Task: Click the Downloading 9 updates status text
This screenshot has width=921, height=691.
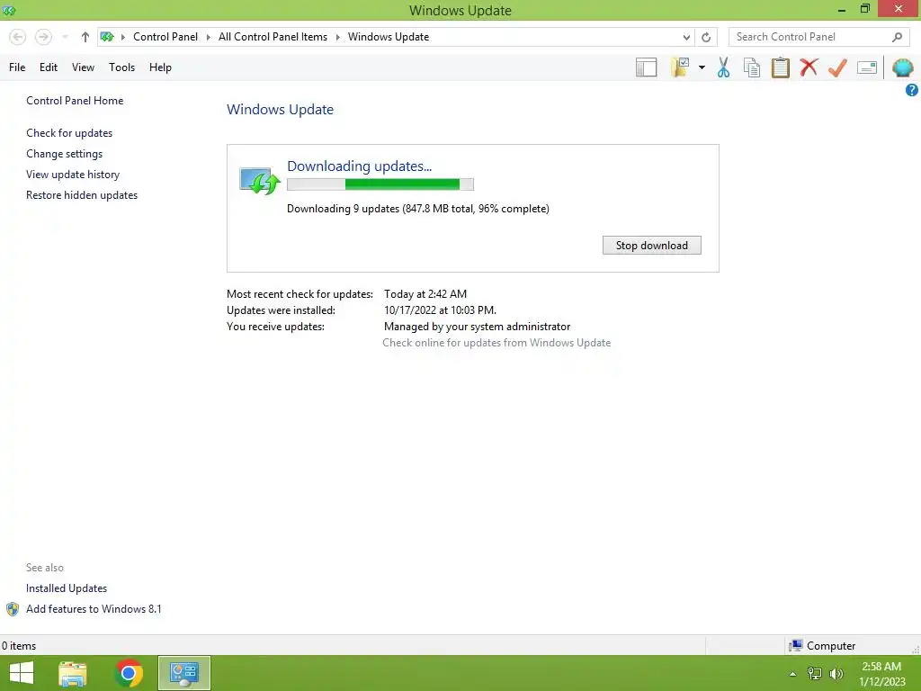Action: tap(417, 209)
